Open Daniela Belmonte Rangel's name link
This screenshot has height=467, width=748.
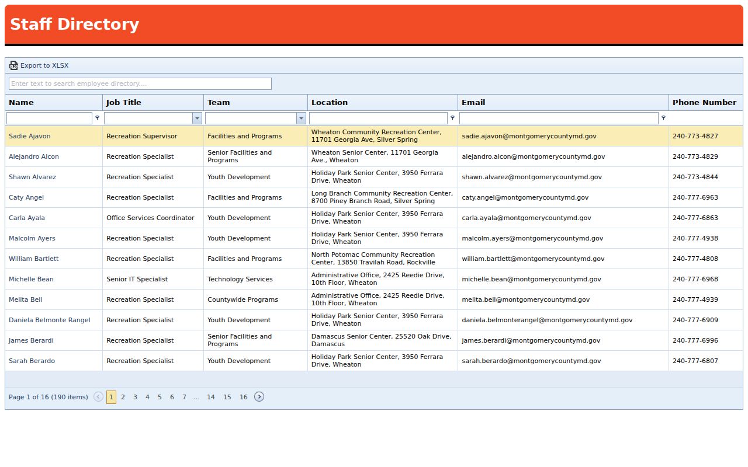pos(50,320)
